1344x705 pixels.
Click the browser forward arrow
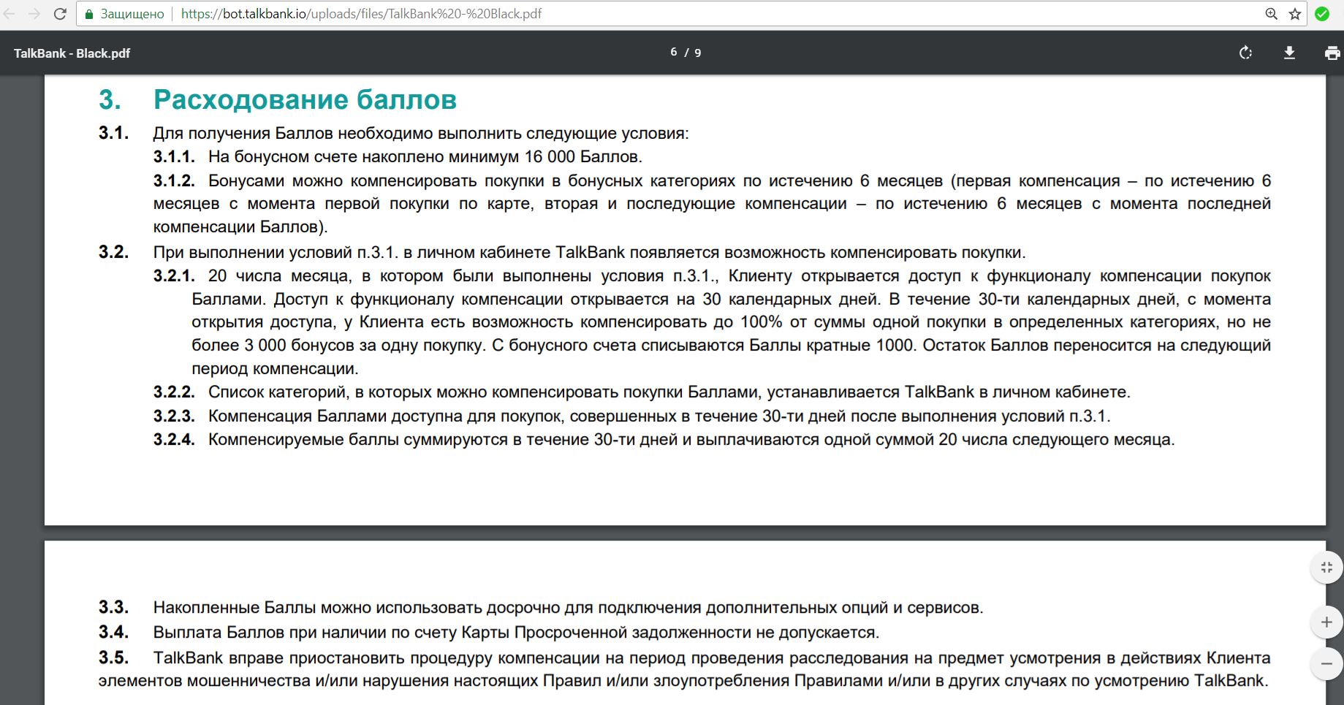tap(34, 14)
